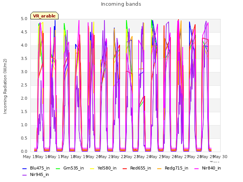Click the 3.0 y-axis tick label
Viewport: 243px width, 182px height.
[24, 72]
